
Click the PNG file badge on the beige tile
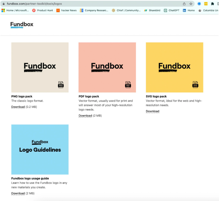pos(61,85)
